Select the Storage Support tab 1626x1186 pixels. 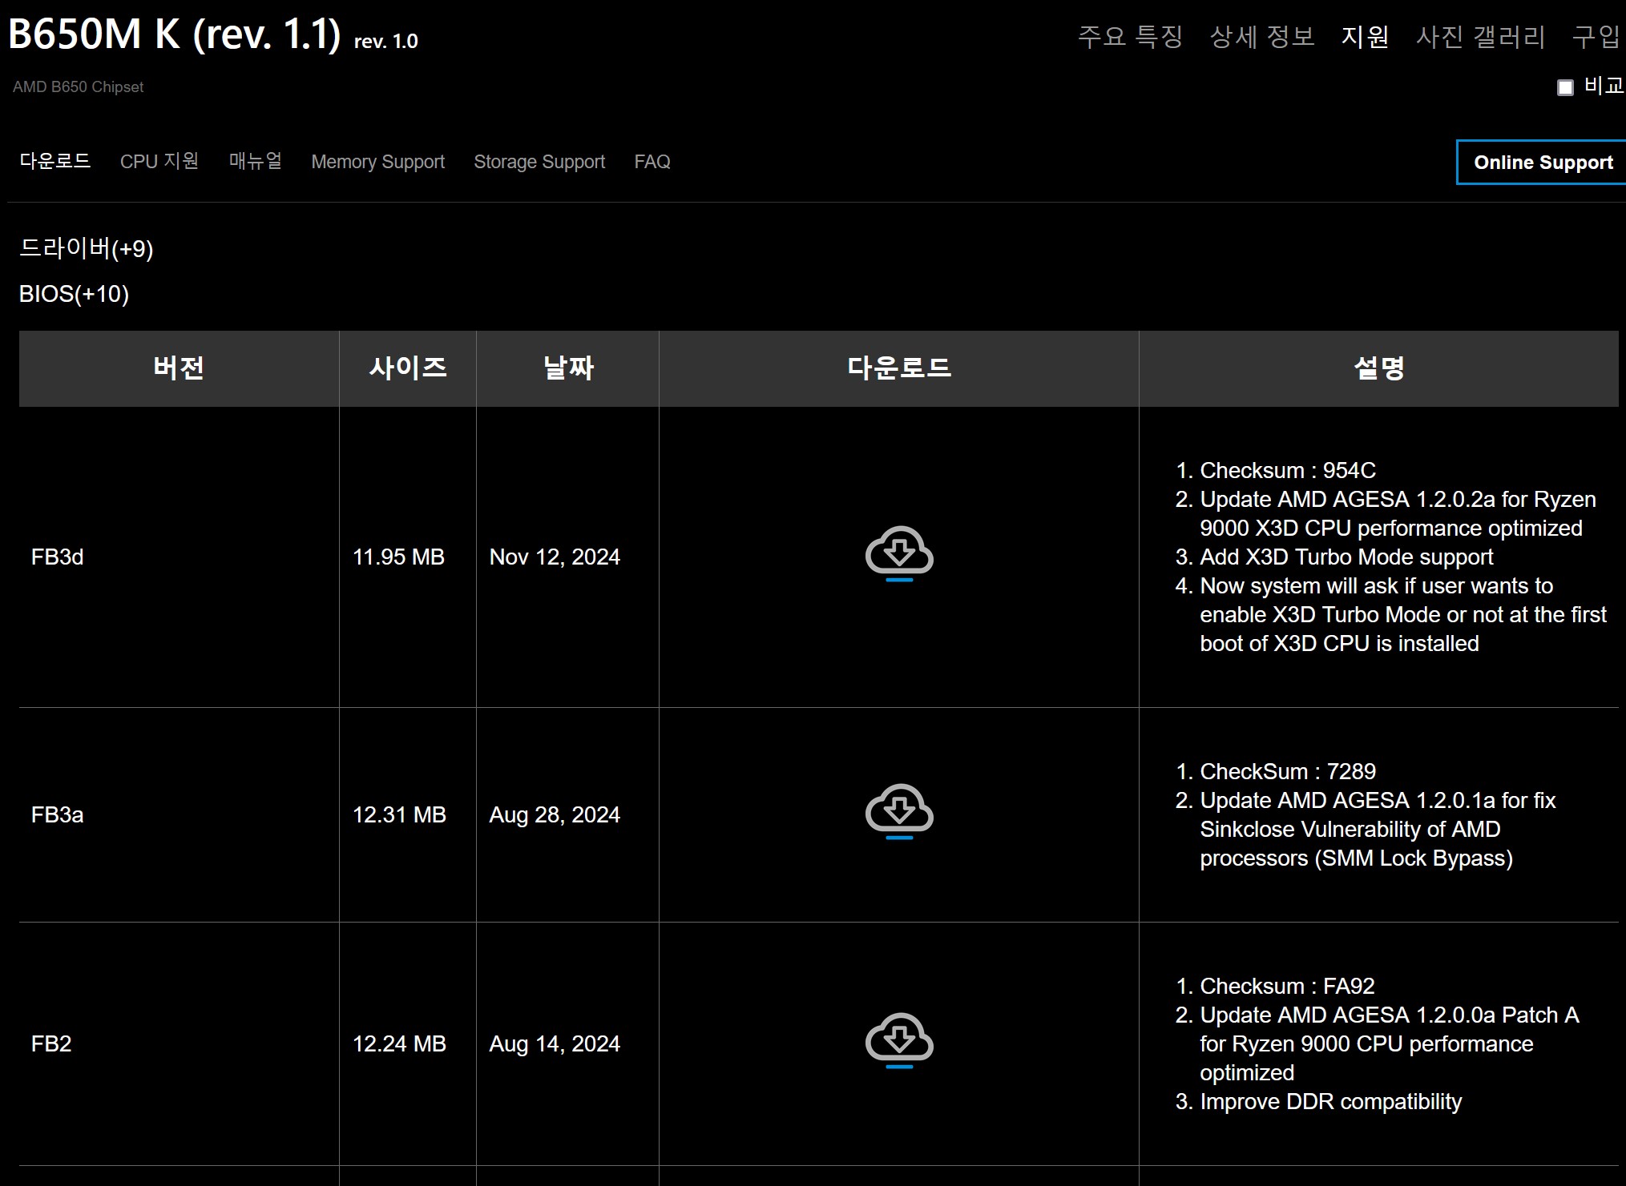[x=539, y=162]
